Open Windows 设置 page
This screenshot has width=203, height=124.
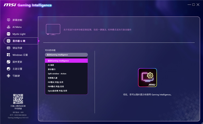click(20, 55)
